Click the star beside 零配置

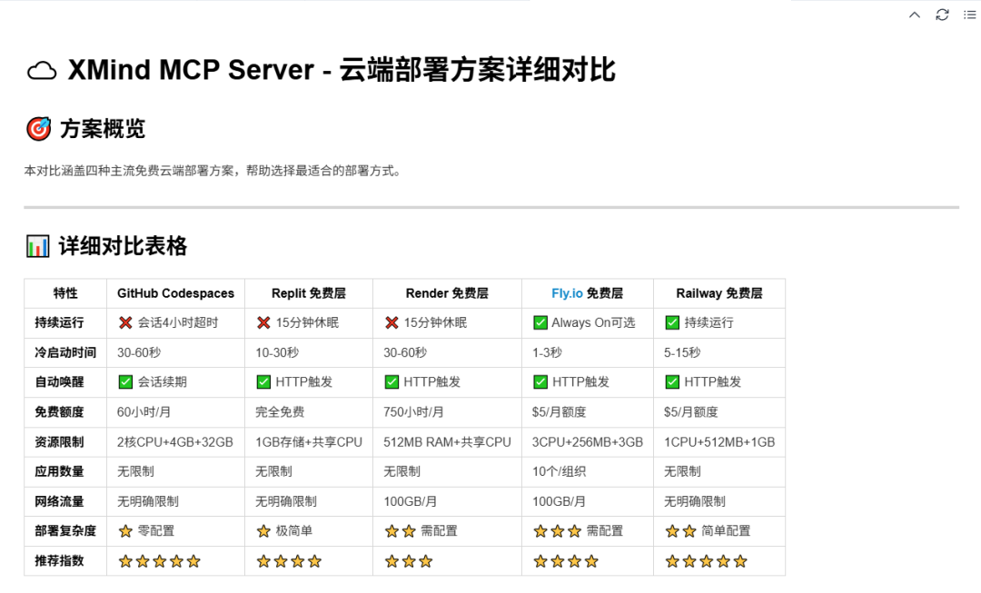125,531
